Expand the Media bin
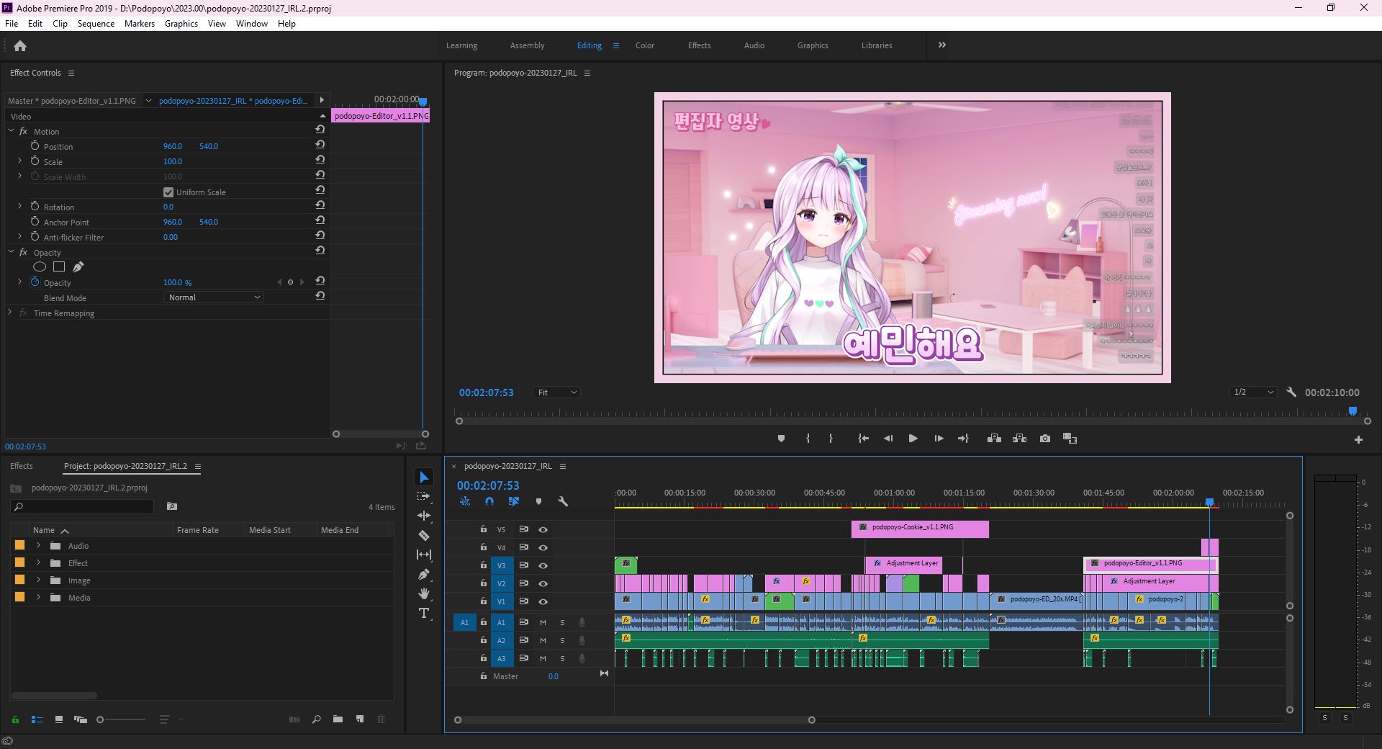The height and width of the screenshot is (749, 1382). 38,598
